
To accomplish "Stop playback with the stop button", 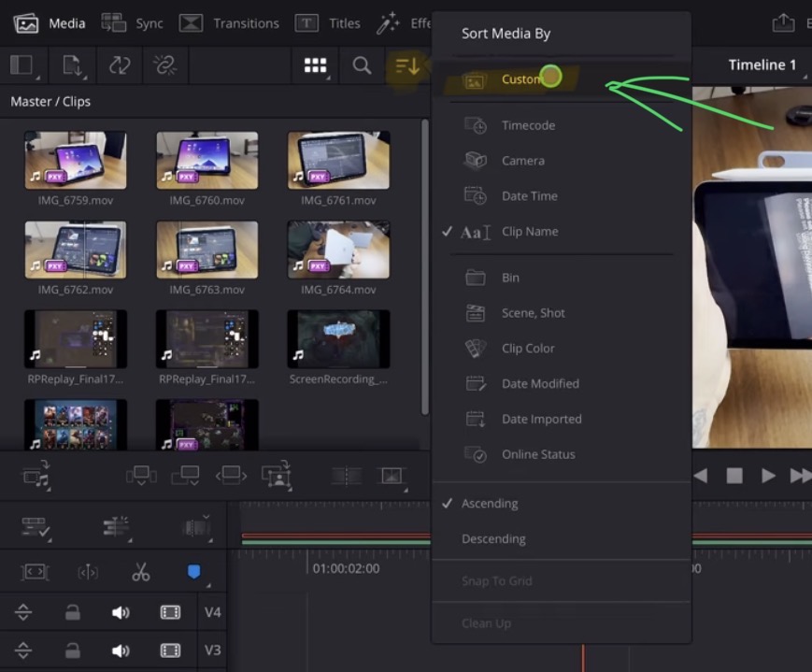I will coord(734,476).
